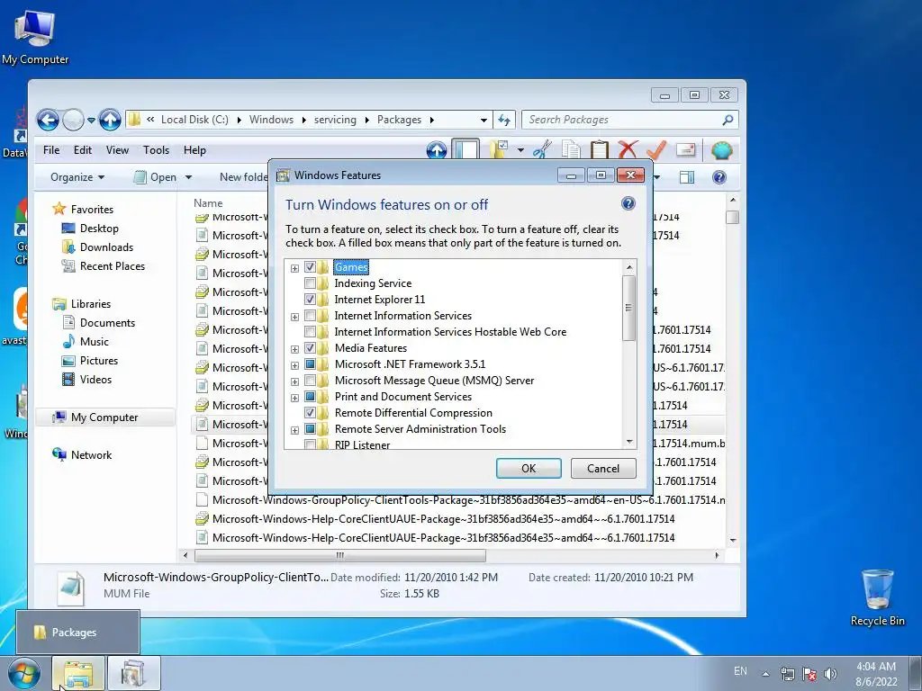Click servicing in the address breadcrumb

(x=335, y=120)
